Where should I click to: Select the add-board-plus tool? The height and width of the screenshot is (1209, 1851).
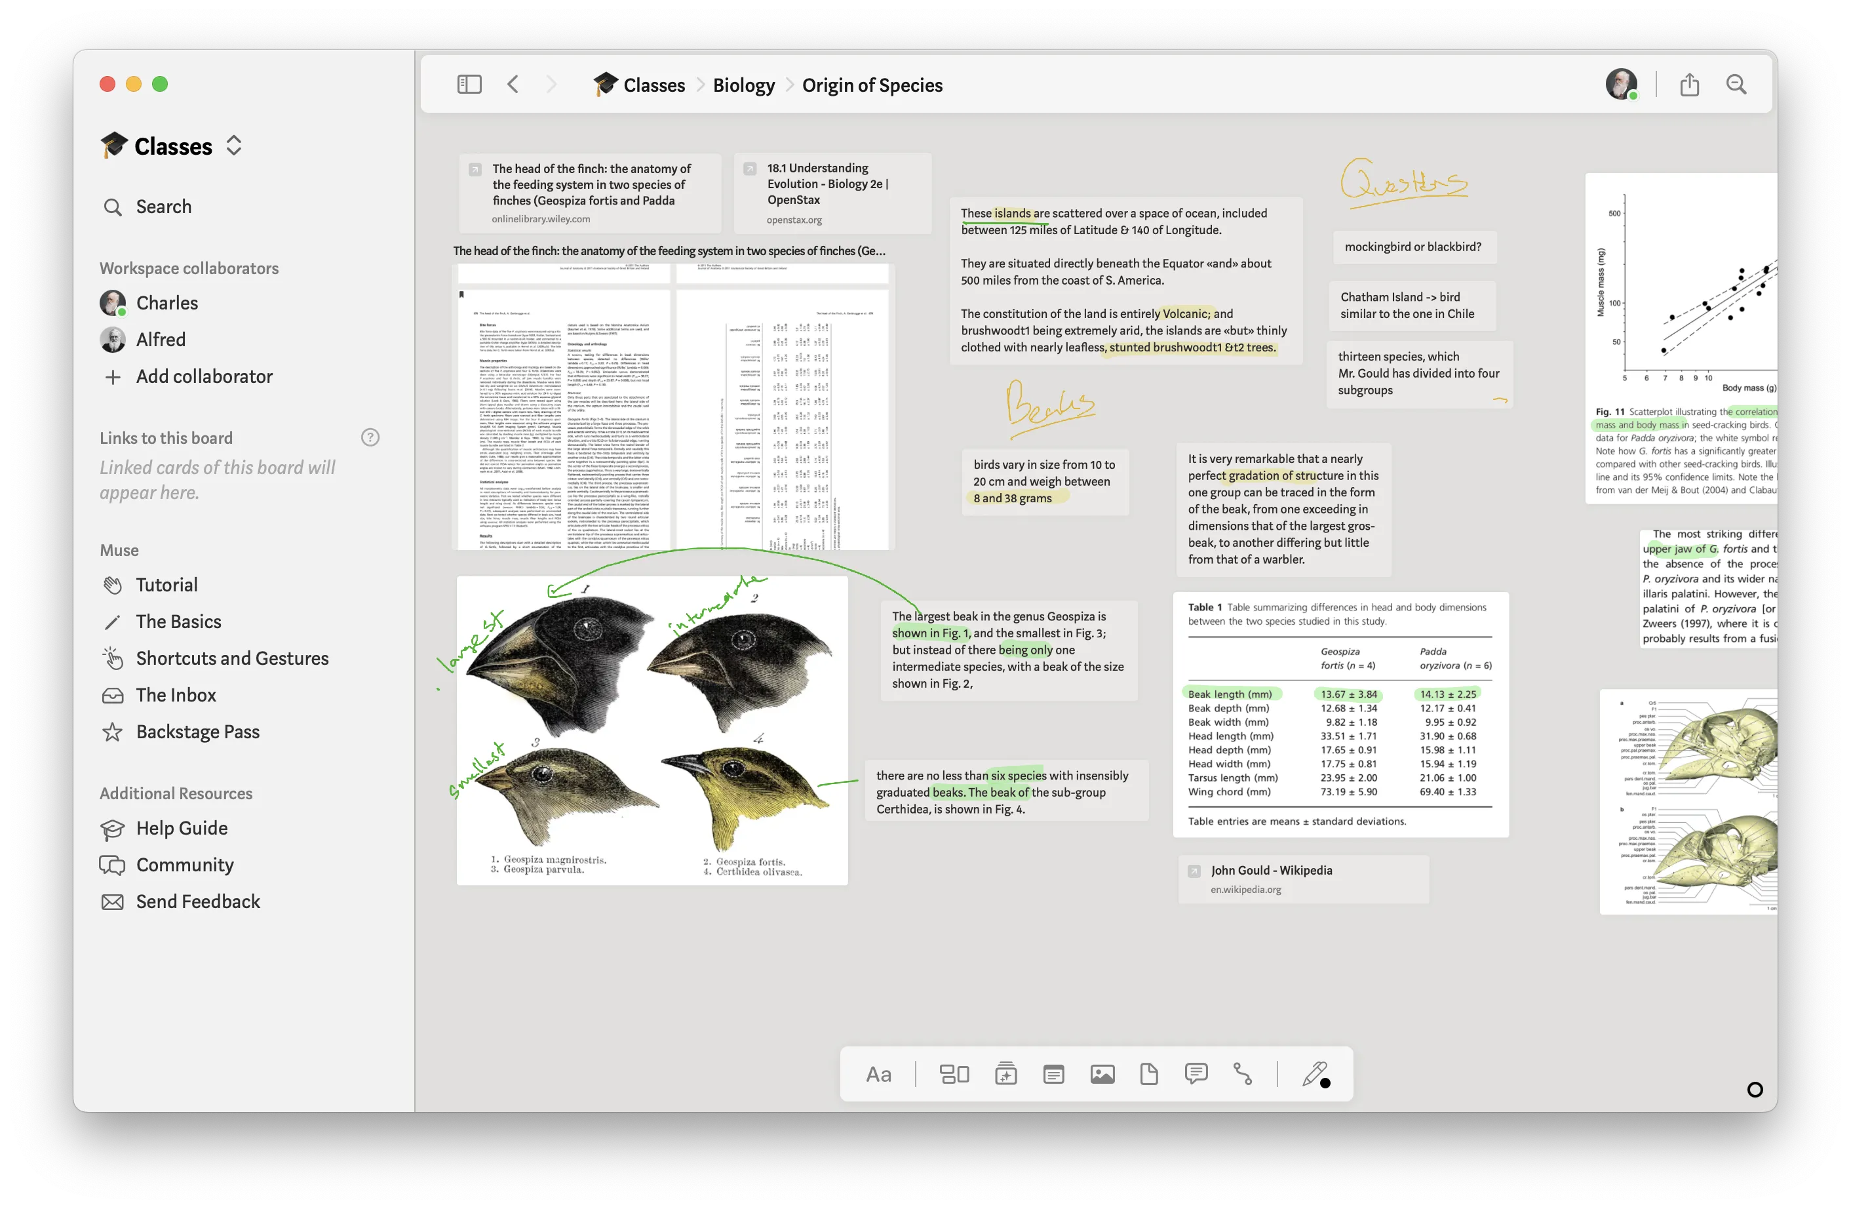pos(1005,1074)
